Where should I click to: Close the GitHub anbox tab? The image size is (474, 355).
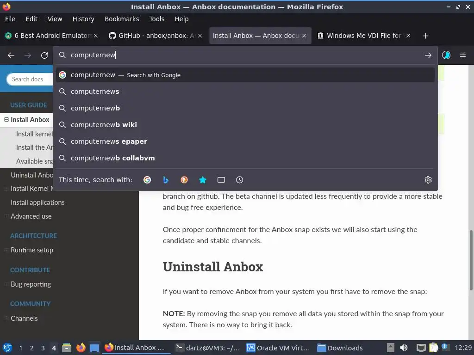click(200, 36)
